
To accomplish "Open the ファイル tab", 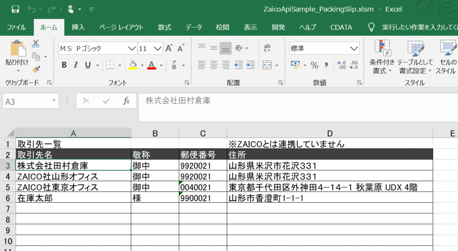I will [x=17, y=27].
